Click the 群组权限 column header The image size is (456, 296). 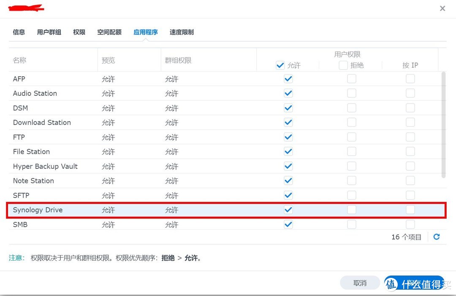[178, 60]
